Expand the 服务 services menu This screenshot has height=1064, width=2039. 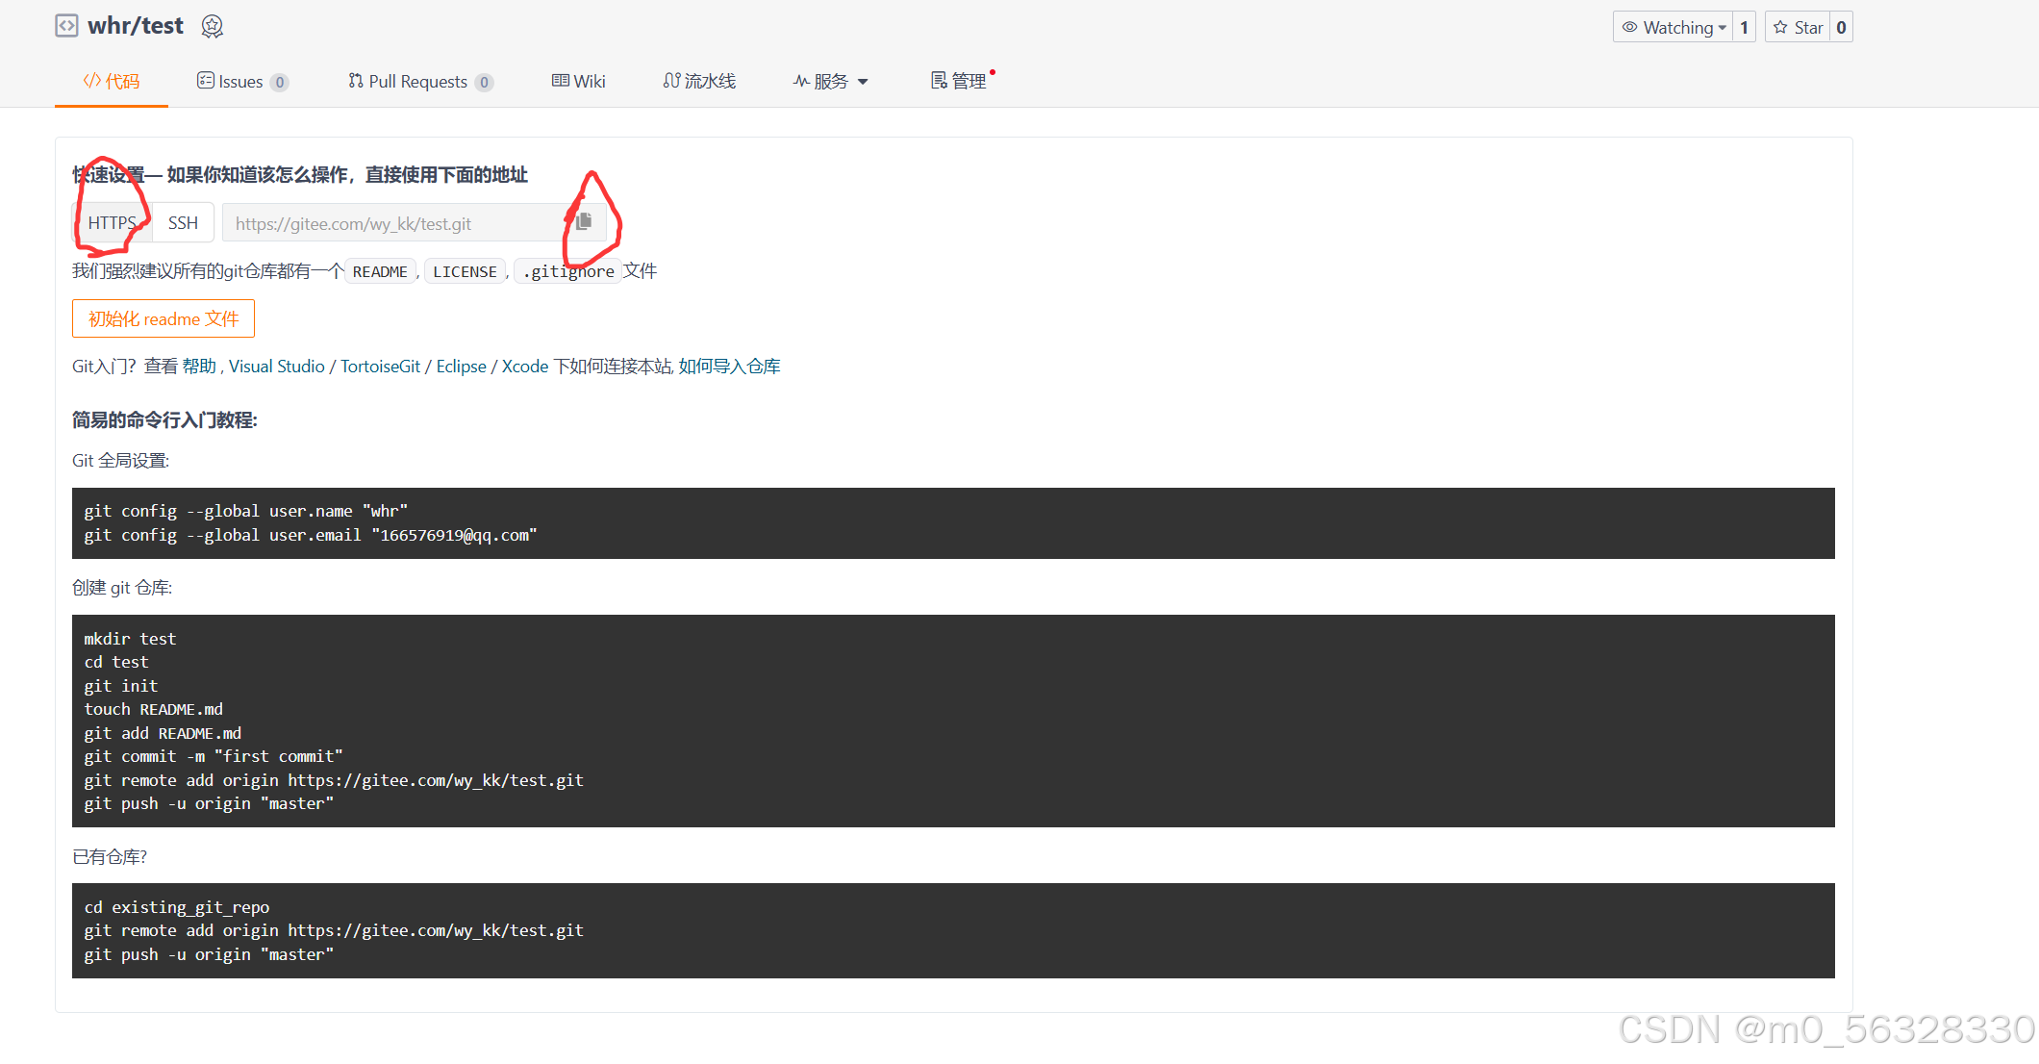[831, 81]
